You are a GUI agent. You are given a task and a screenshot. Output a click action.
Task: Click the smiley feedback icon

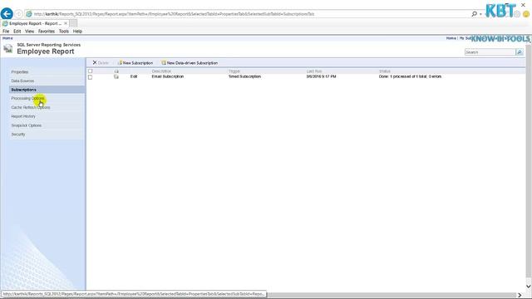pyautogui.click(x=526, y=14)
